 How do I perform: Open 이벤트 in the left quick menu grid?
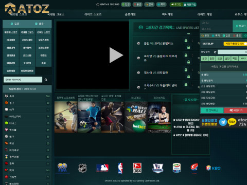44,55
